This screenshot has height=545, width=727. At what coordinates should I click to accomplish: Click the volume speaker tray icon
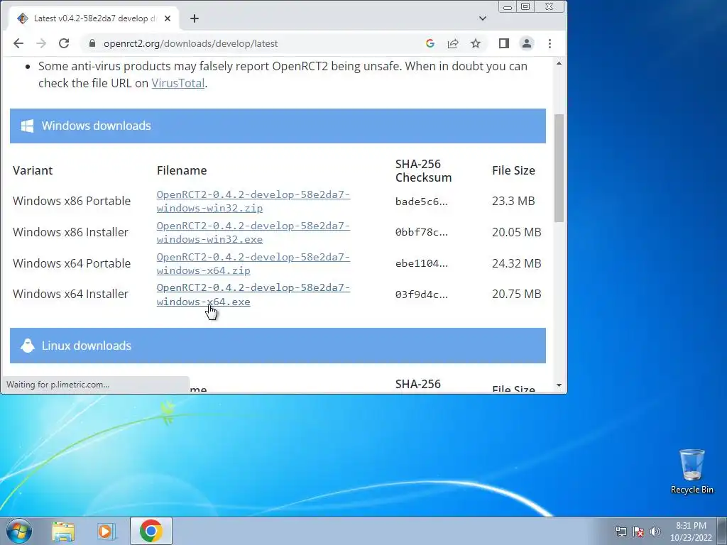(655, 532)
